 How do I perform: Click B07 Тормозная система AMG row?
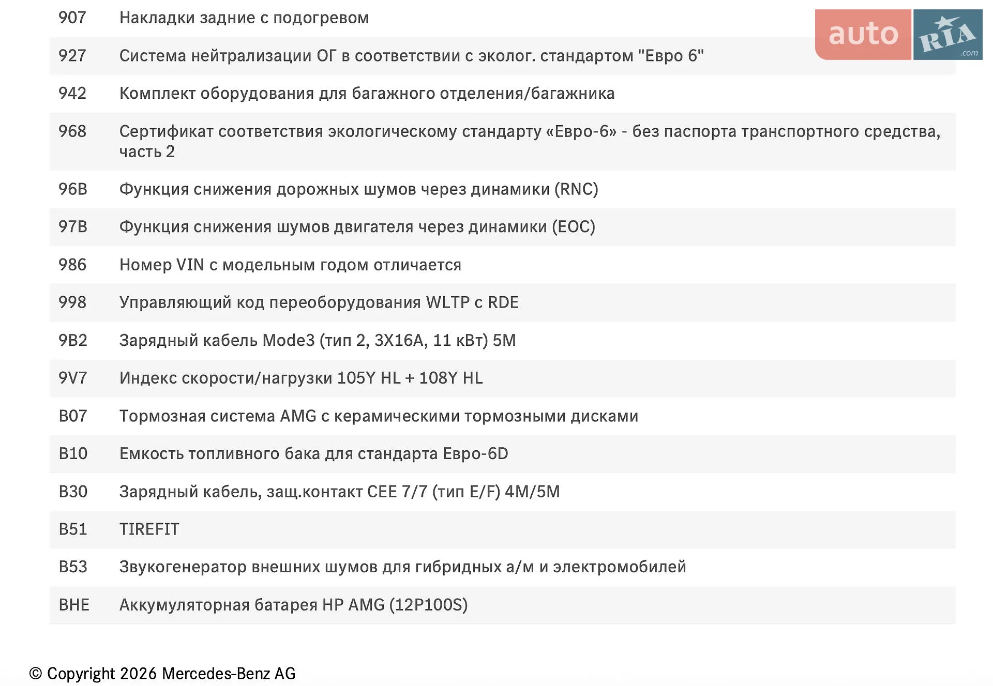[x=502, y=416]
